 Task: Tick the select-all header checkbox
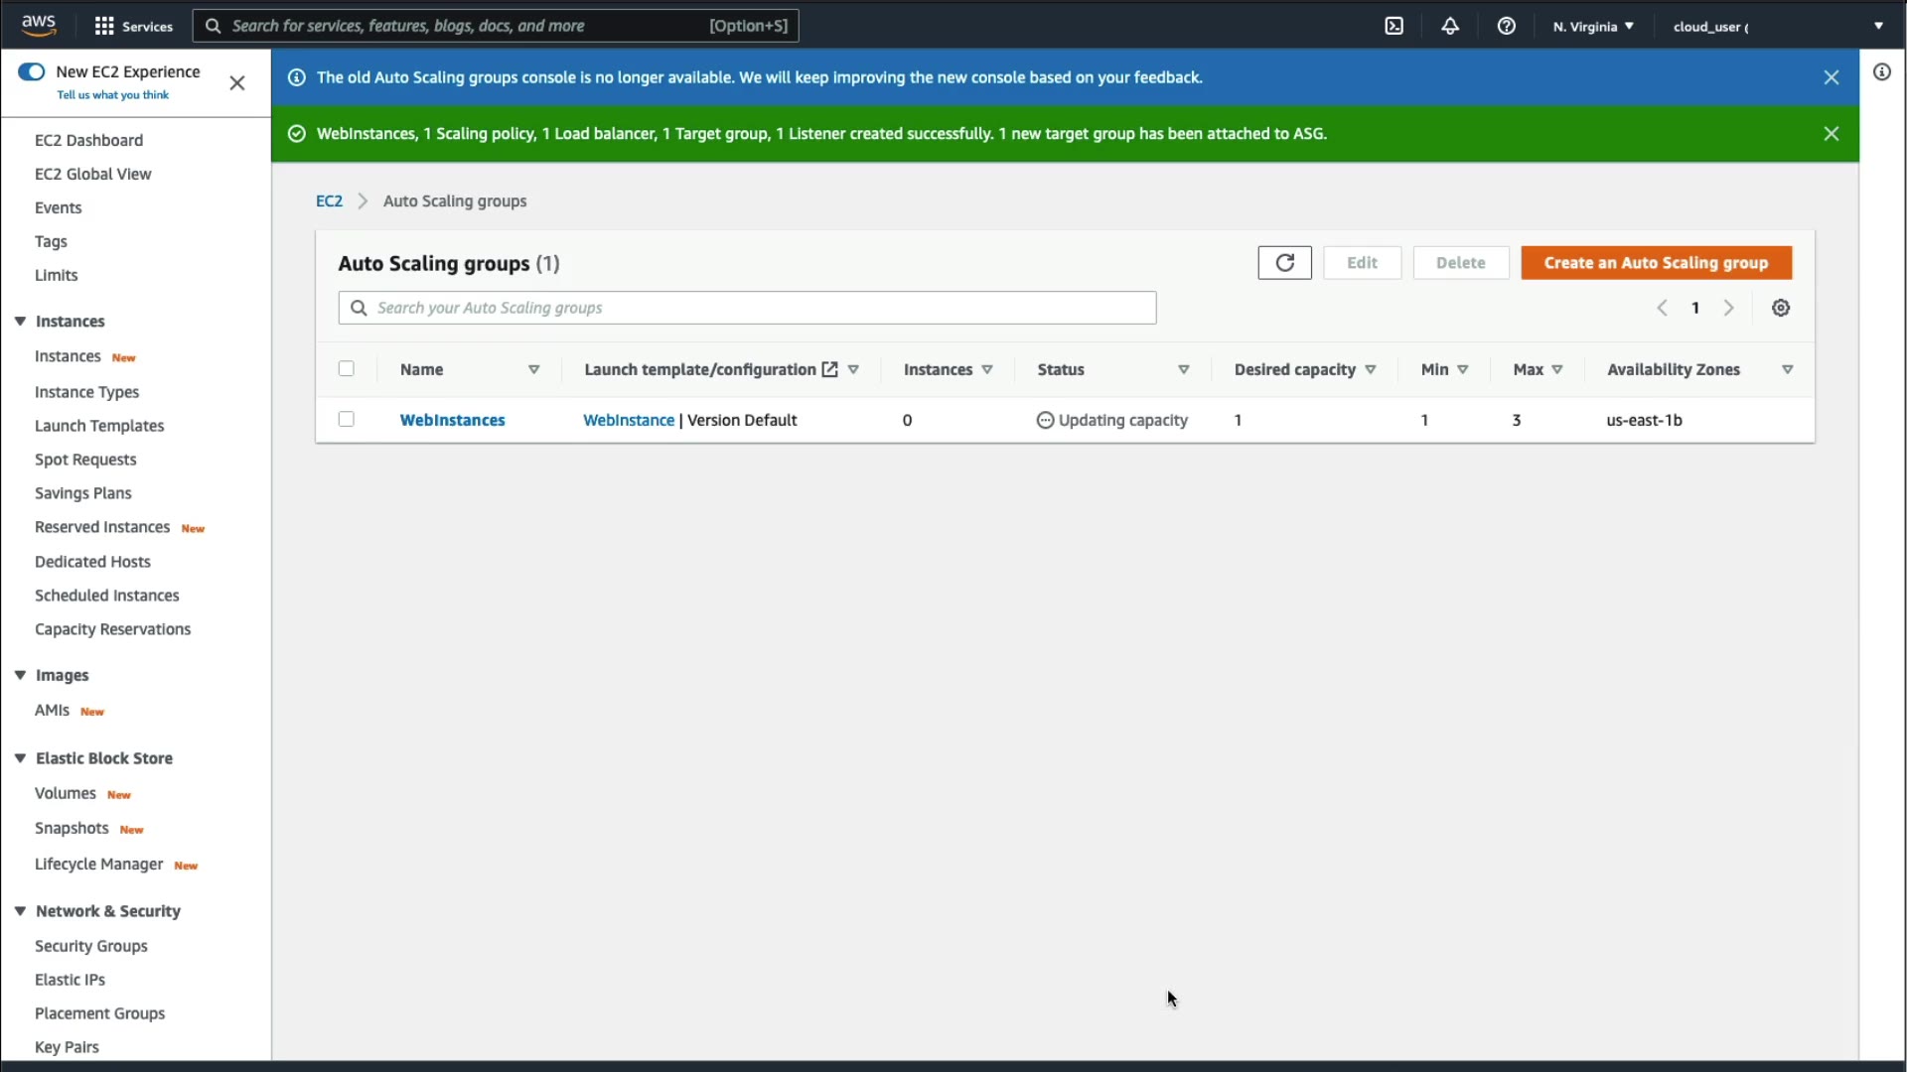tap(346, 368)
